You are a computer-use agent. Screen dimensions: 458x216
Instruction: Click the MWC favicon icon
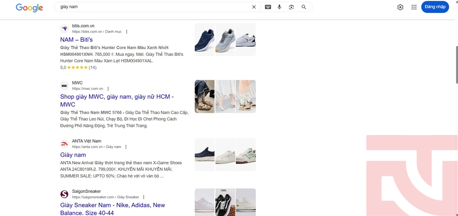click(64, 86)
